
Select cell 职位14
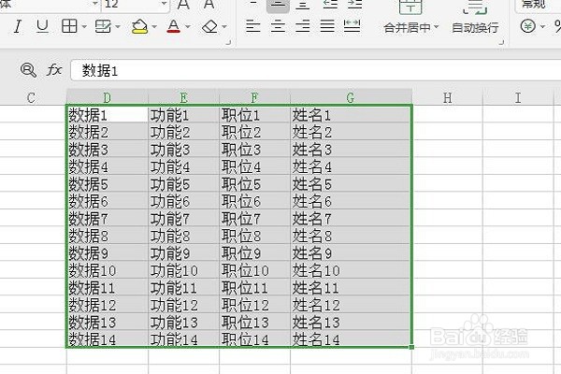pos(254,338)
